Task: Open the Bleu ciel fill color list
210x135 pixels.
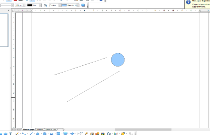Action: coord(78,5)
